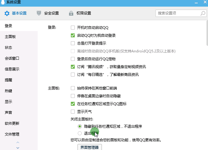Enable 停靠在桌面边缘时自动隐藏 checkbox

pyautogui.click(x=73, y=96)
